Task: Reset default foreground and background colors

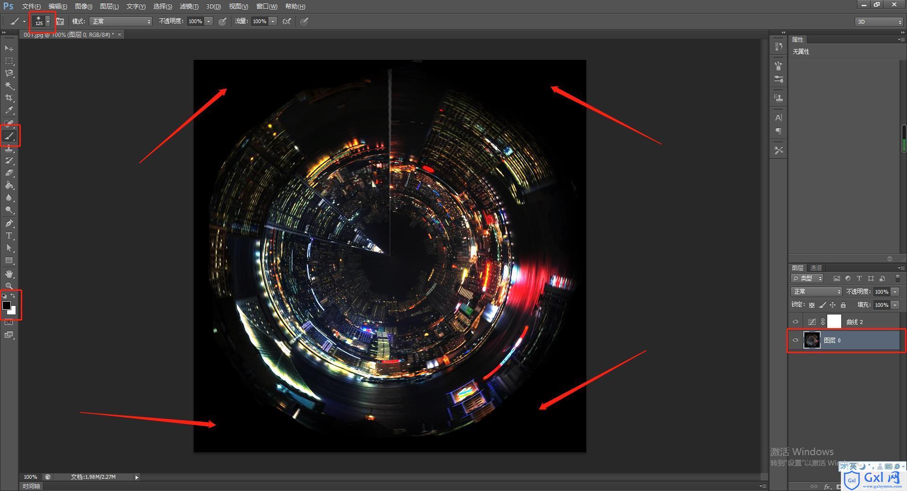Action: click(x=4, y=296)
